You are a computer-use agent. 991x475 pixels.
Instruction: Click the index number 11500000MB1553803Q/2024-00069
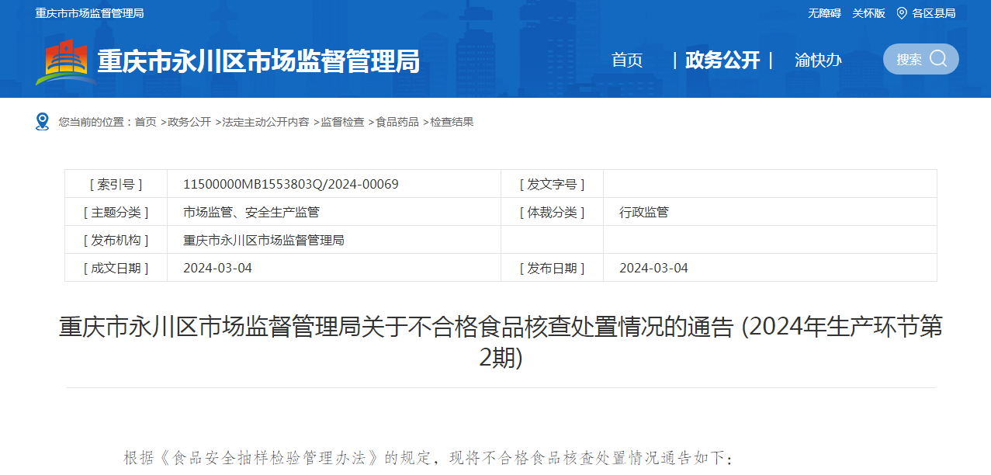click(290, 184)
